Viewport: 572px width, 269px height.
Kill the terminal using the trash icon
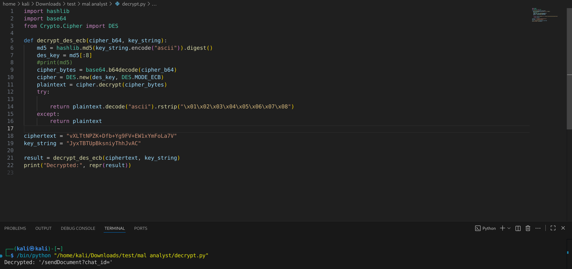click(x=528, y=228)
